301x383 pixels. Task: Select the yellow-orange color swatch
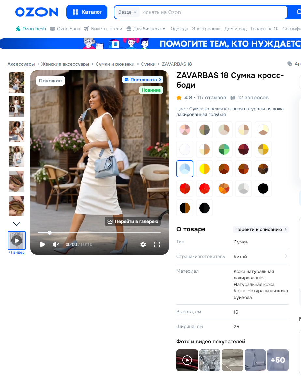coord(204,169)
